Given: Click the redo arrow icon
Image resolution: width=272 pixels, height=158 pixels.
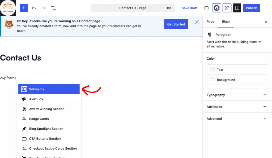Looking at the screenshot, I should click(x=43, y=8).
